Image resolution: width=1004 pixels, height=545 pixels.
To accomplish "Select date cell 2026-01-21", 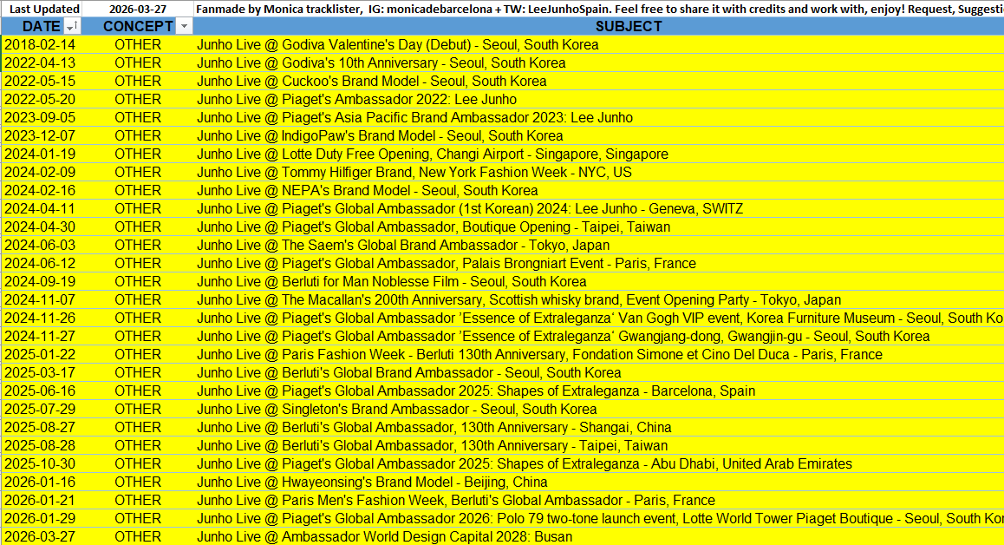I will coord(42,501).
